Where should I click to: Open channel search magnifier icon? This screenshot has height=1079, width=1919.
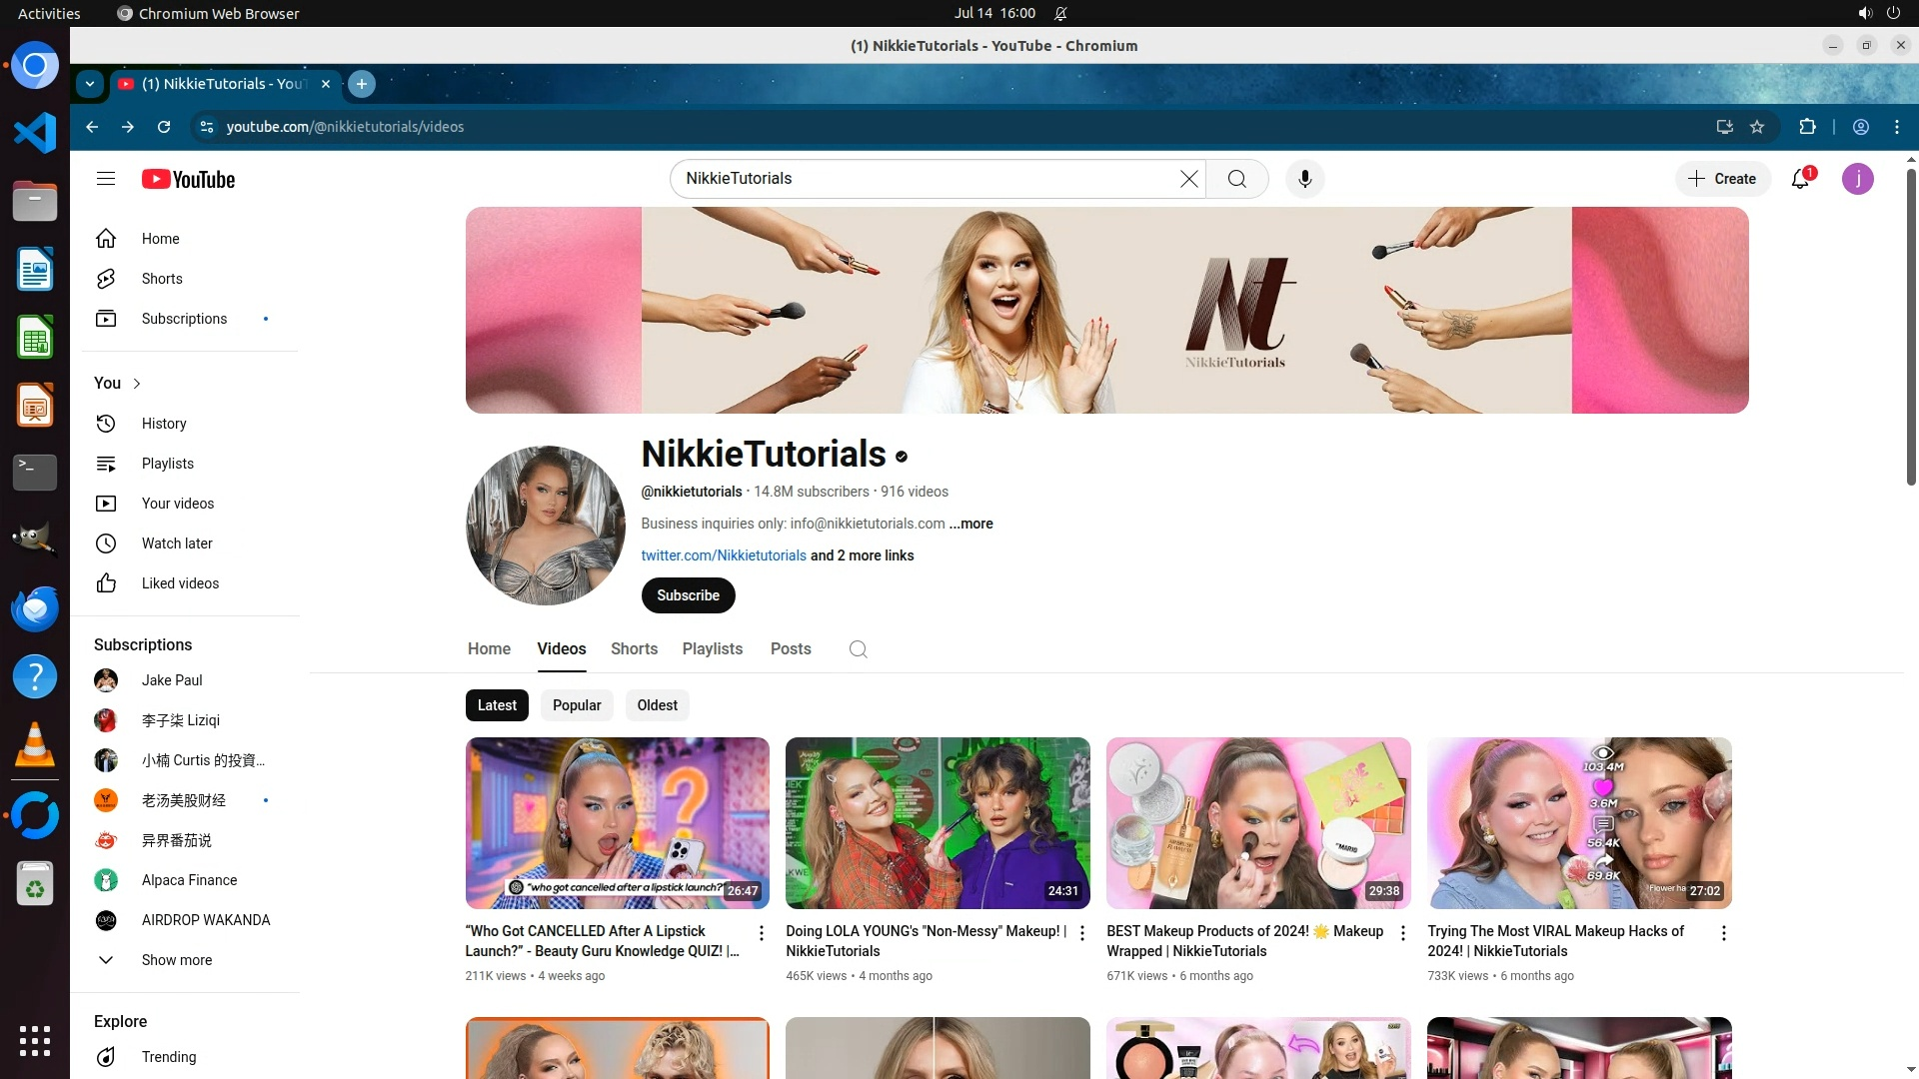tap(858, 649)
